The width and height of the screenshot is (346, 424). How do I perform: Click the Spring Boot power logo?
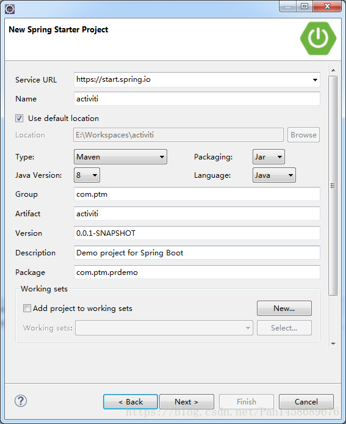click(x=318, y=38)
